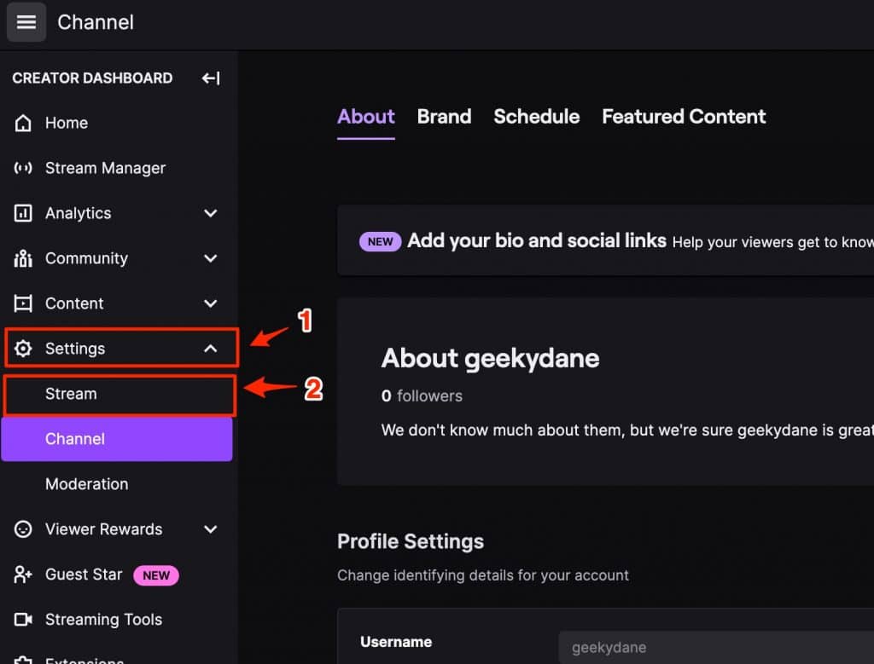Click the NEW badge beside Guest Star

pyautogui.click(x=156, y=575)
